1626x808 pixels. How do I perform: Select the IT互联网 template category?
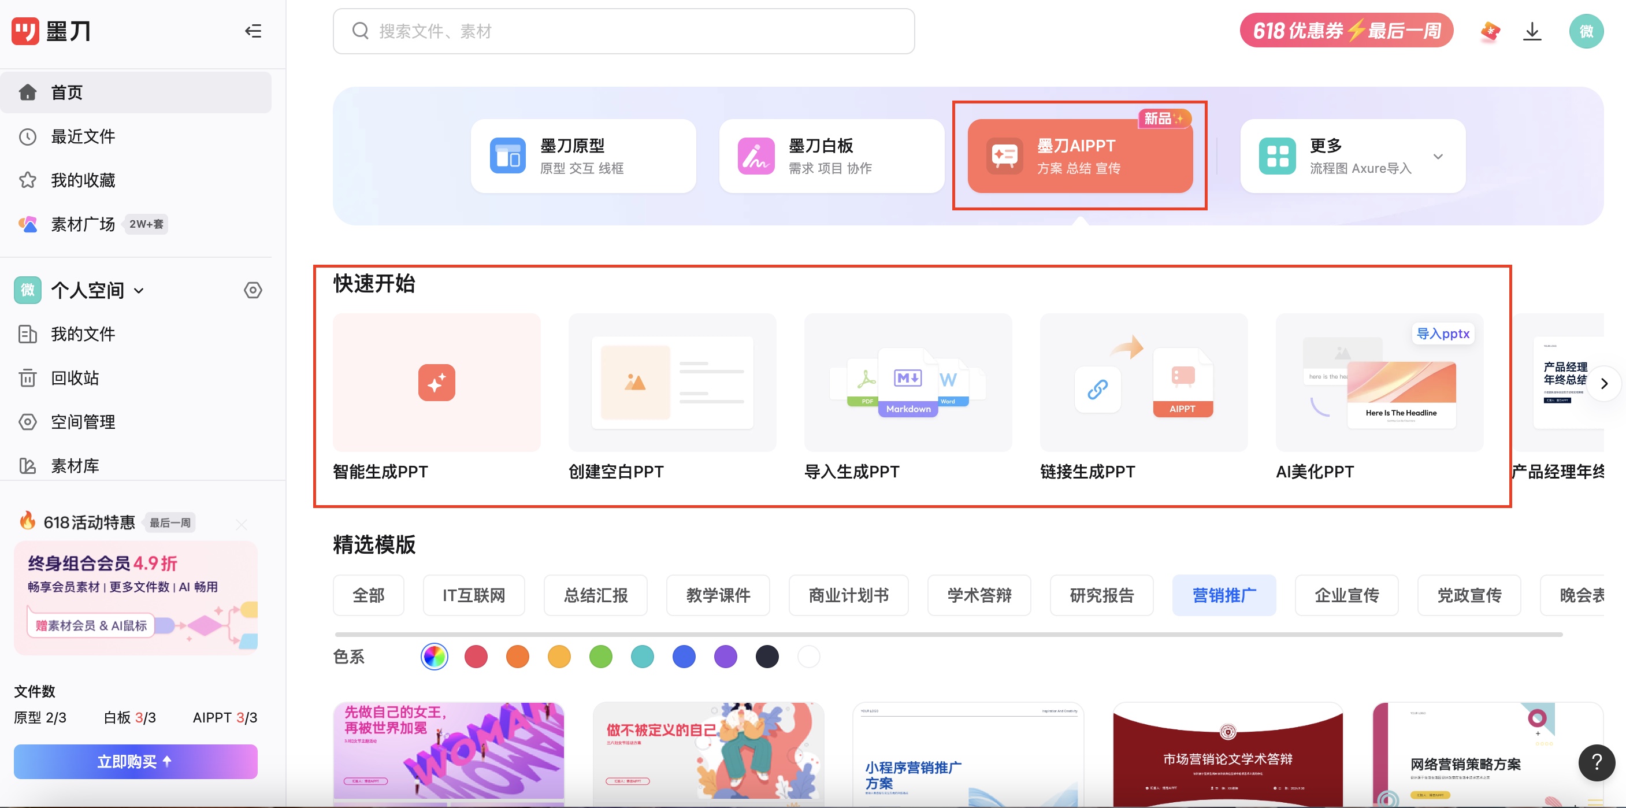coord(474,595)
